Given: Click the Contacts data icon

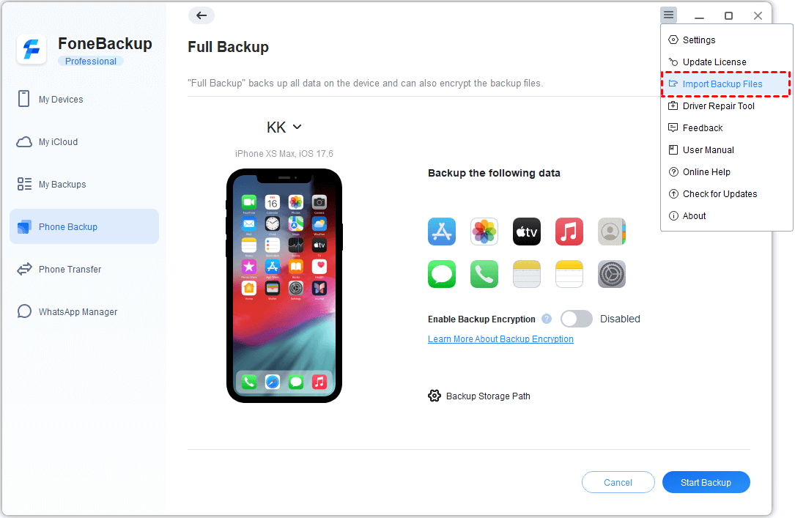Looking at the screenshot, I should [612, 232].
